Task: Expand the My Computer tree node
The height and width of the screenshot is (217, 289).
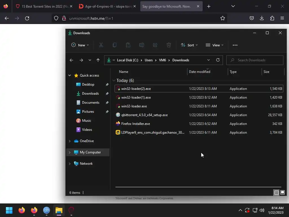Action: coord(70,152)
